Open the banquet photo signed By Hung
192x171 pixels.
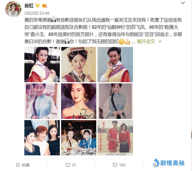pos(79,138)
